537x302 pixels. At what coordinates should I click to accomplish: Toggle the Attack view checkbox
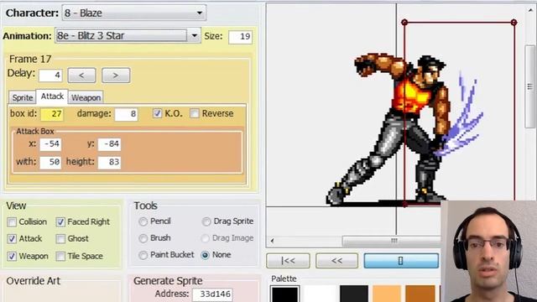click(12, 238)
